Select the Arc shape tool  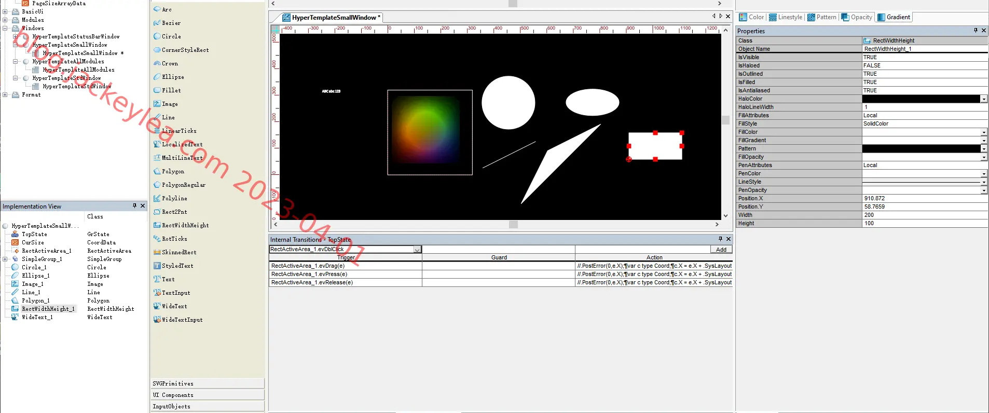162,9
